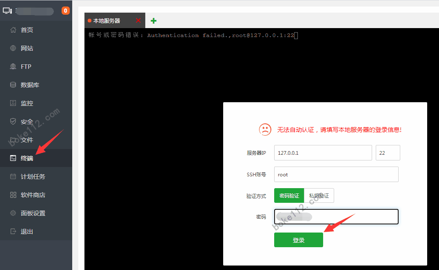
Task: Click the globe icon beside 网站
Action: click(x=13, y=48)
